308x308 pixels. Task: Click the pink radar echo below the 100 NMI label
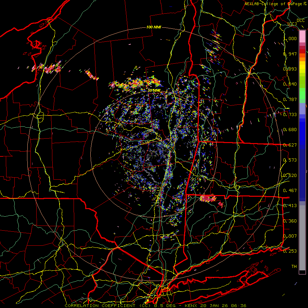coord(130,44)
